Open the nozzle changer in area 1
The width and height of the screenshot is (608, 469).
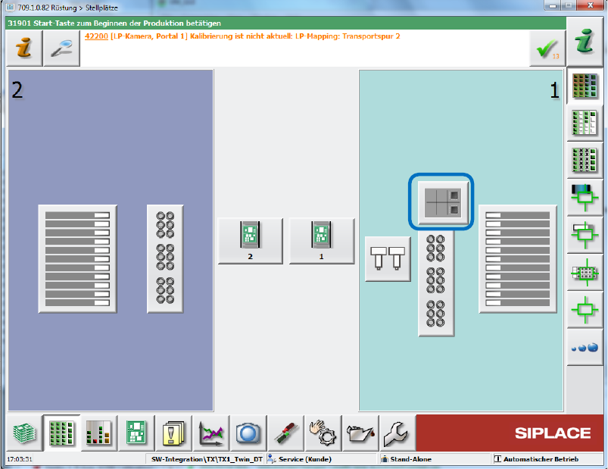[436, 283]
